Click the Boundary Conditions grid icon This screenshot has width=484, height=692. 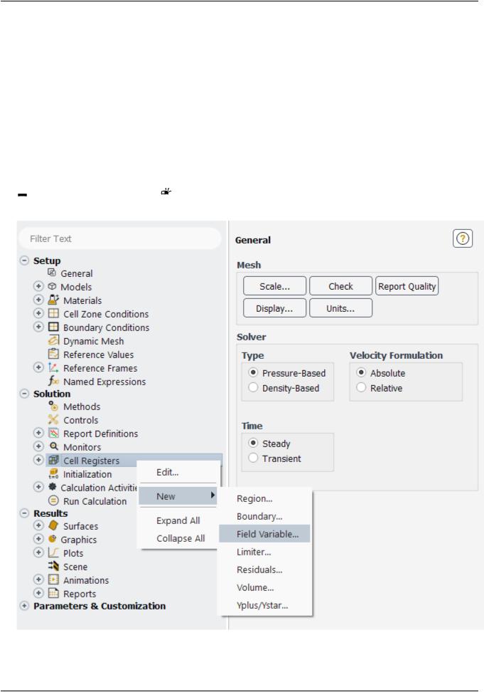(x=53, y=327)
